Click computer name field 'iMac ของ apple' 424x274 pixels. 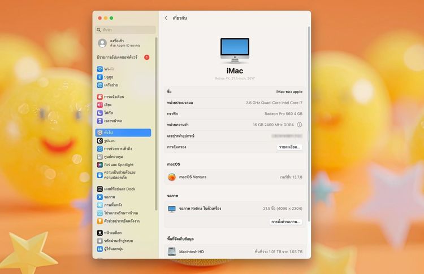pyautogui.click(x=289, y=92)
